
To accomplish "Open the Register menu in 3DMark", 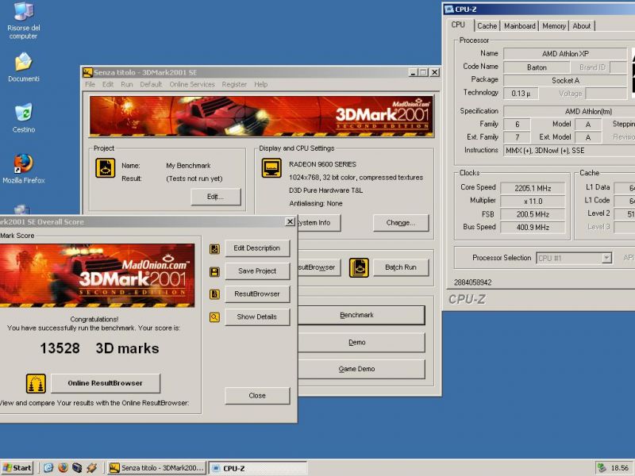I will point(234,84).
